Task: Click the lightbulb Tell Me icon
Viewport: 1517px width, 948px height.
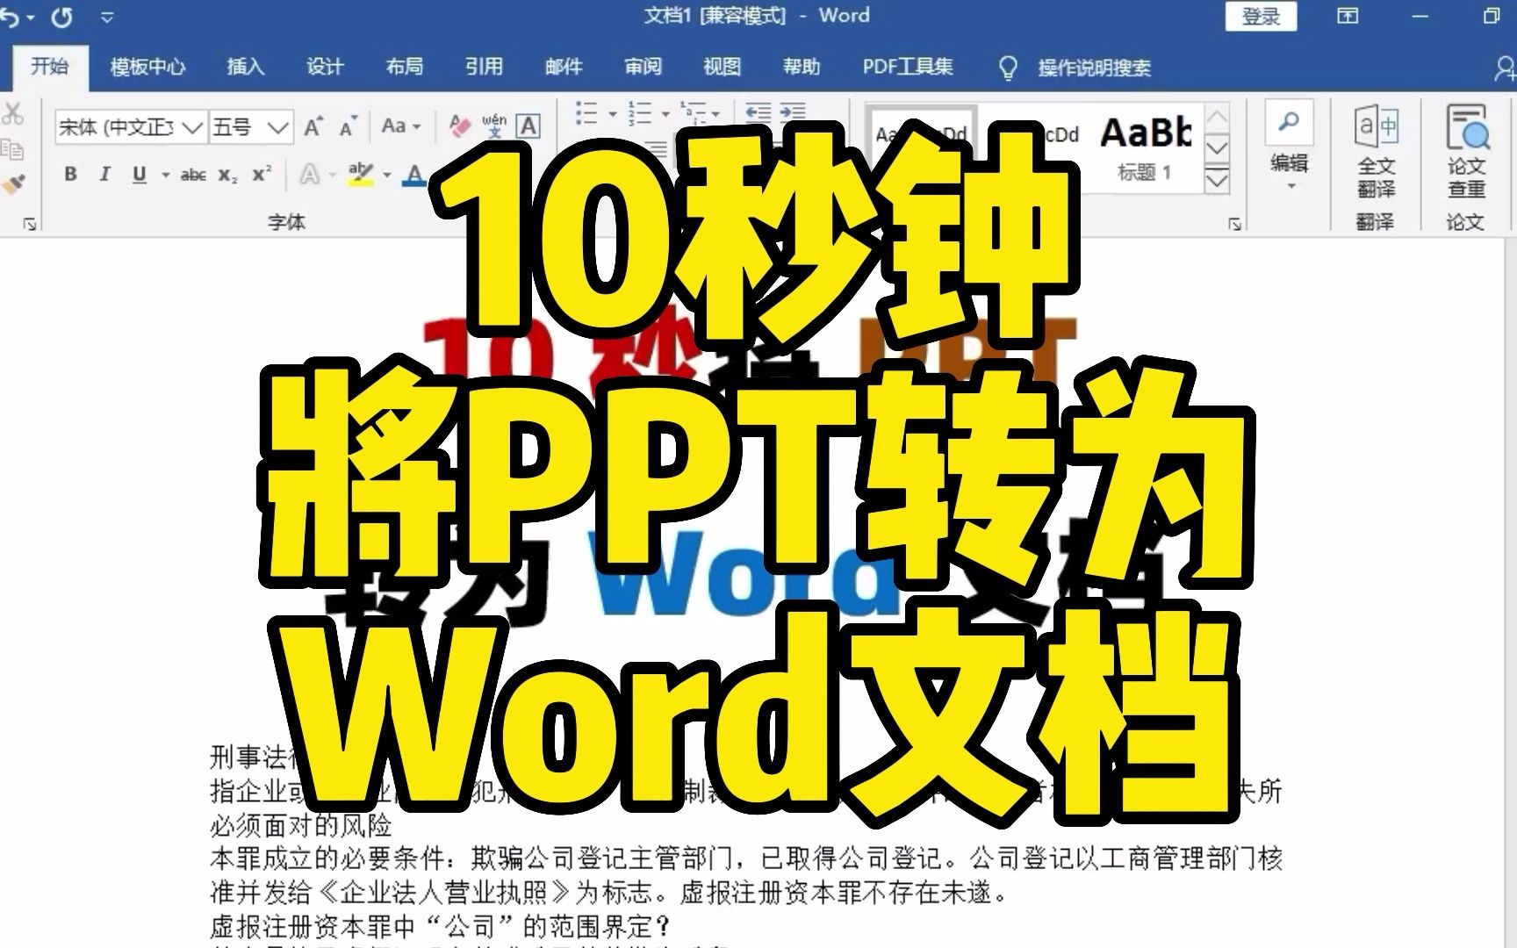Action: [x=1009, y=68]
